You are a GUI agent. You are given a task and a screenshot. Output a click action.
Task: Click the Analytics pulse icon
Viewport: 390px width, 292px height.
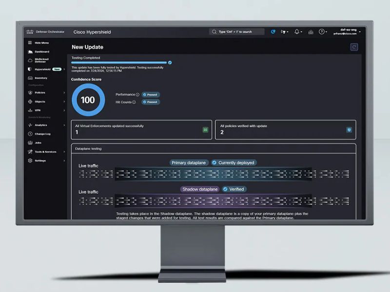point(30,125)
